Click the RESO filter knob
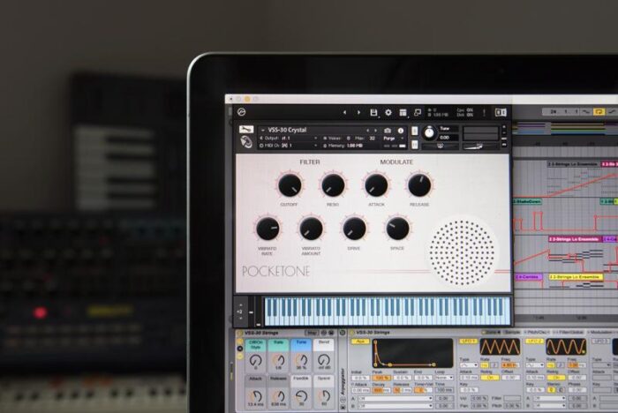The width and height of the screenshot is (618, 413). point(333,185)
